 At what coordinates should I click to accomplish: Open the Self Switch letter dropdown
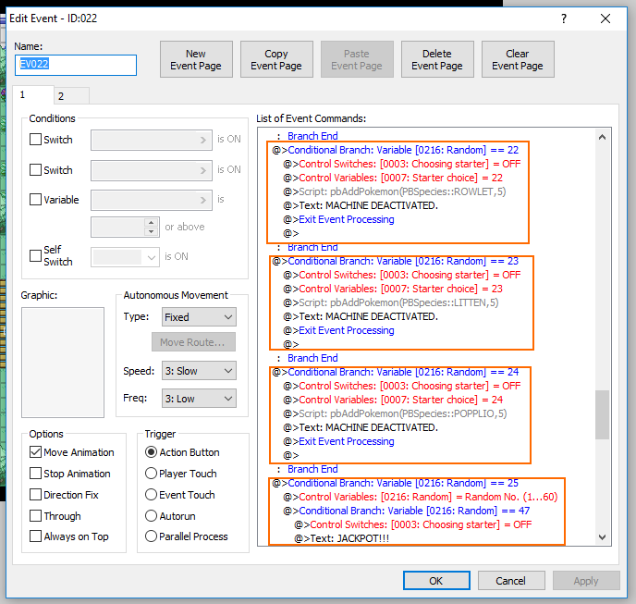(125, 257)
